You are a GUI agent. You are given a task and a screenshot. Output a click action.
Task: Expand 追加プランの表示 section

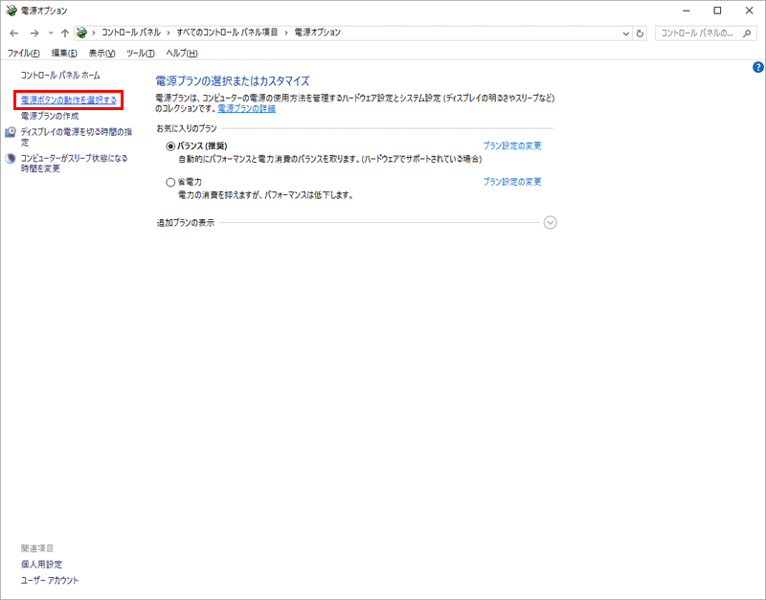coord(550,222)
